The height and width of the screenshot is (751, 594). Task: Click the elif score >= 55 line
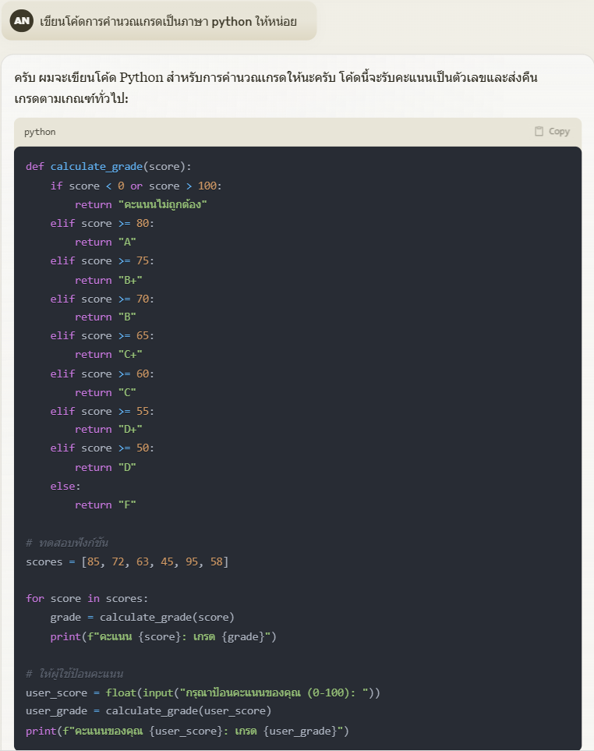(x=102, y=411)
